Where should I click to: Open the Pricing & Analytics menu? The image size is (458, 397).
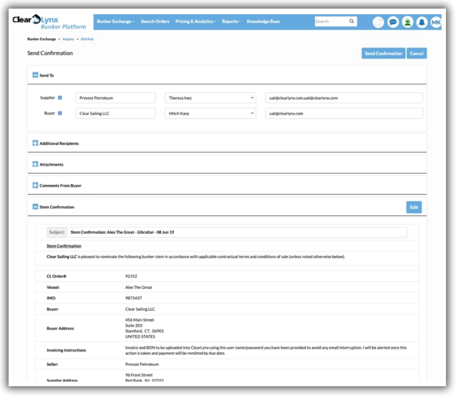pos(195,22)
